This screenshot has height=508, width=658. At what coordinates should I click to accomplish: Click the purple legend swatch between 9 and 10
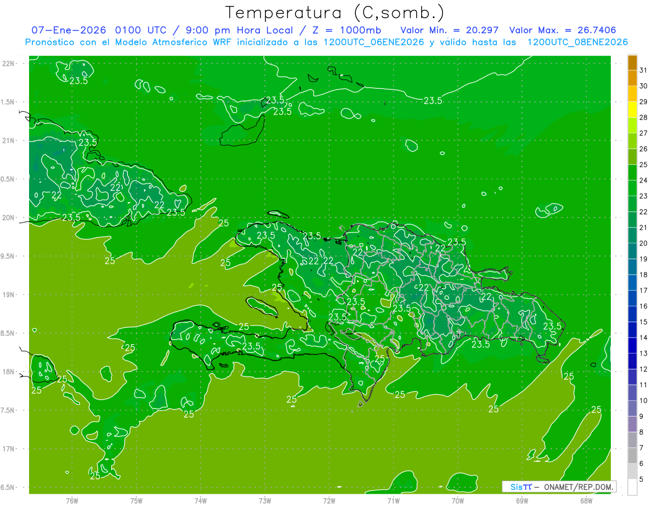[632, 408]
